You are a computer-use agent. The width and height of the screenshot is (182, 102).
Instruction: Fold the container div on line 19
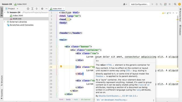click(x=58, y=50)
